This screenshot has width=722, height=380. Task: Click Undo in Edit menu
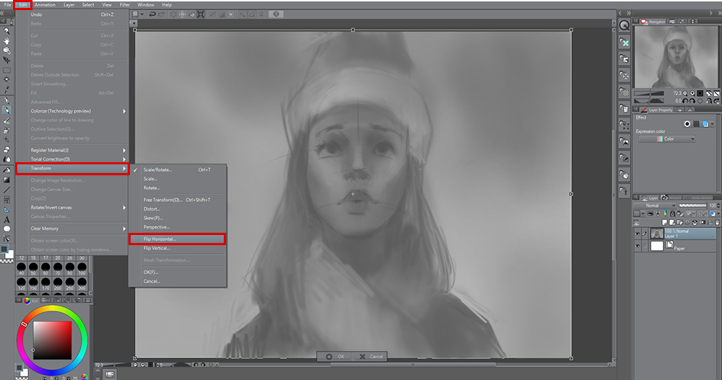point(72,14)
